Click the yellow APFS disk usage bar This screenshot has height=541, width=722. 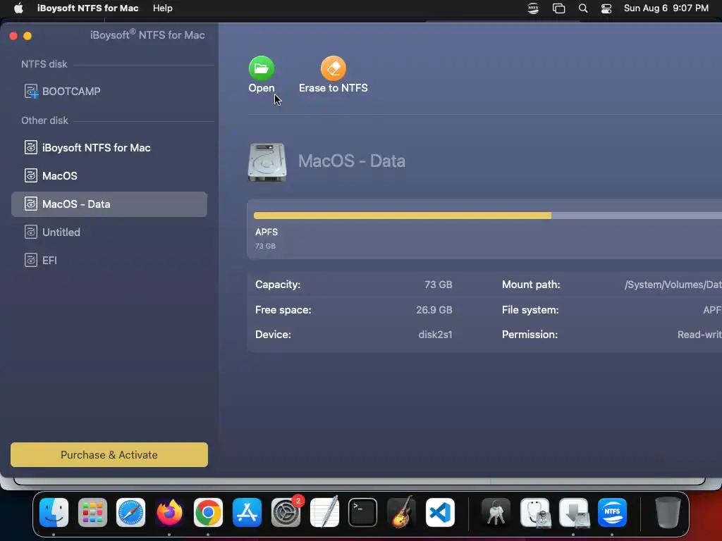click(403, 216)
